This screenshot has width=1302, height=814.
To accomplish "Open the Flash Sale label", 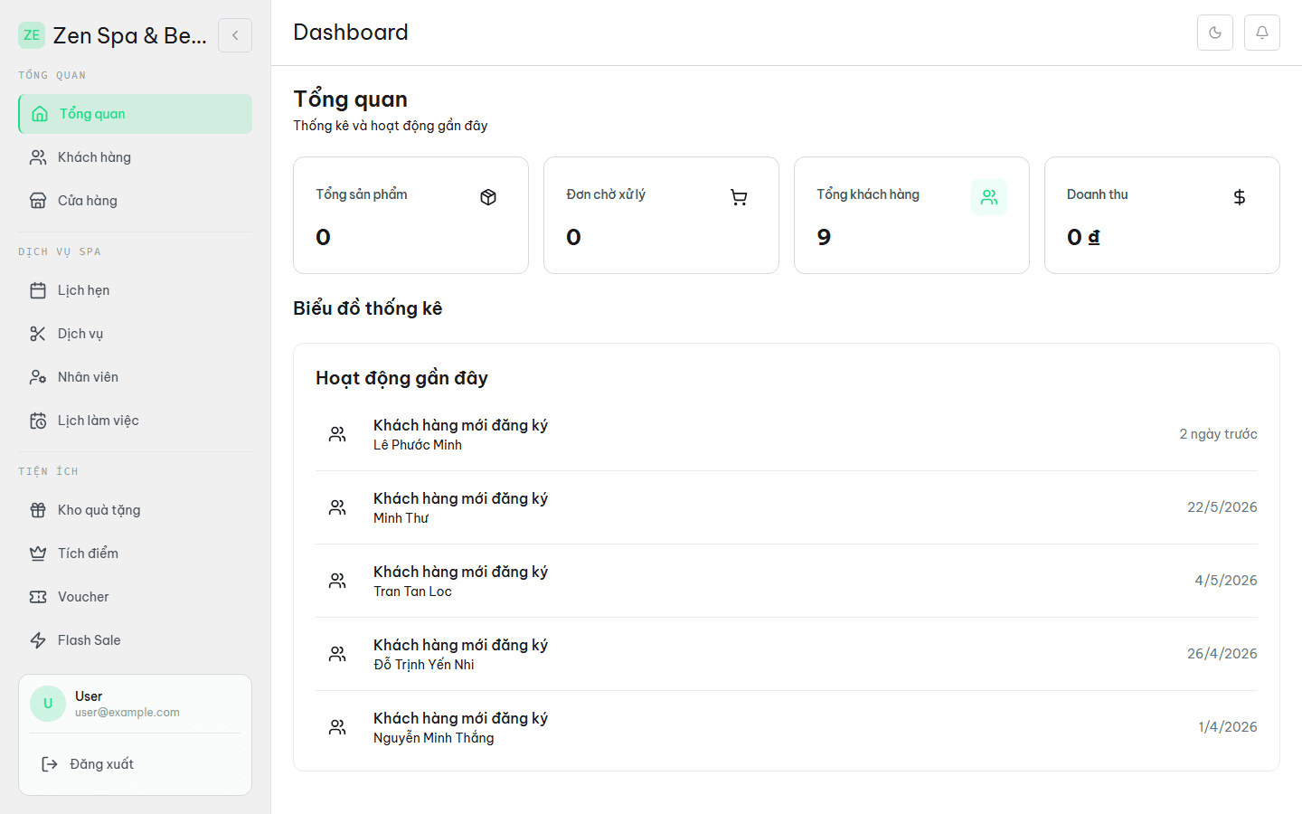I will point(90,640).
